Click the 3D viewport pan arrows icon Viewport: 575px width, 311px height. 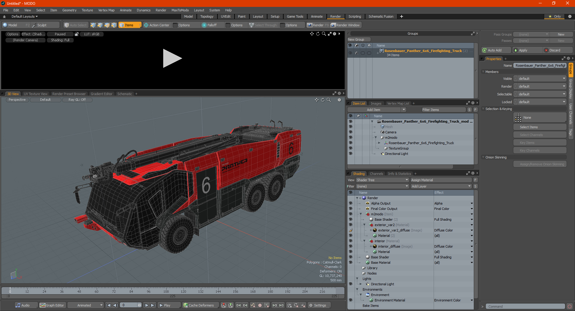pos(317,100)
